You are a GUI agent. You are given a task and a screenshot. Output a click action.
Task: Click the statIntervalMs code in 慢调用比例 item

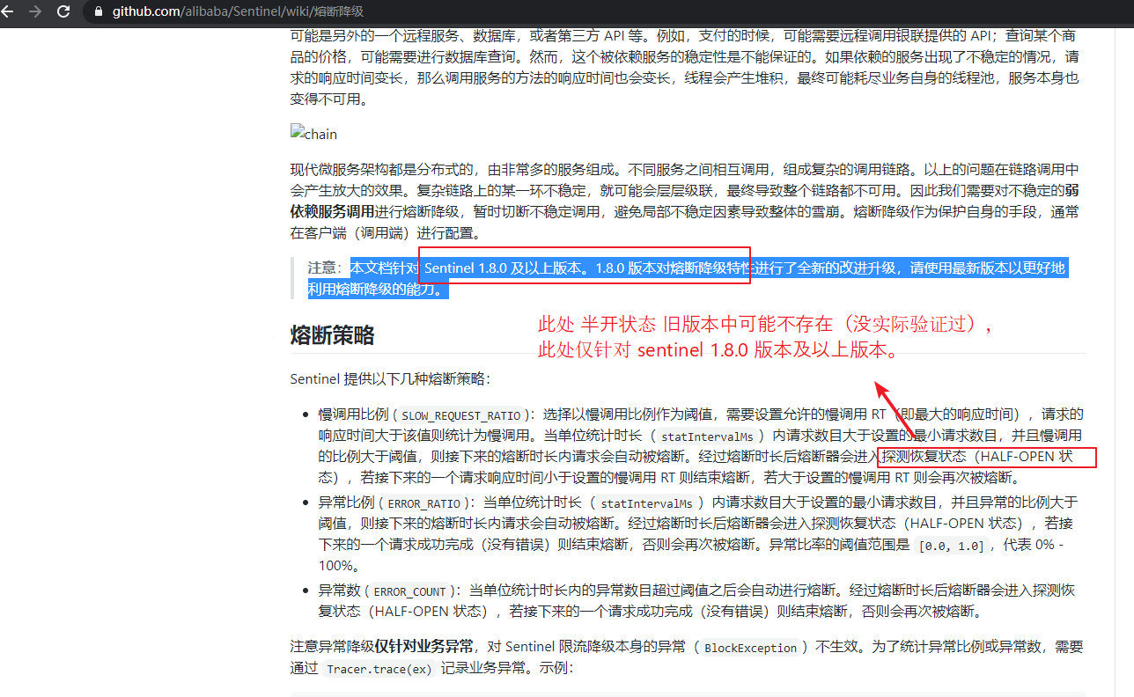(x=707, y=437)
